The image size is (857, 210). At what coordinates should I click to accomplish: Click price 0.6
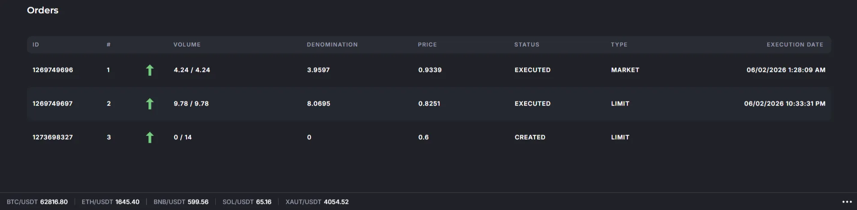pyautogui.click(x=423, y=137)
